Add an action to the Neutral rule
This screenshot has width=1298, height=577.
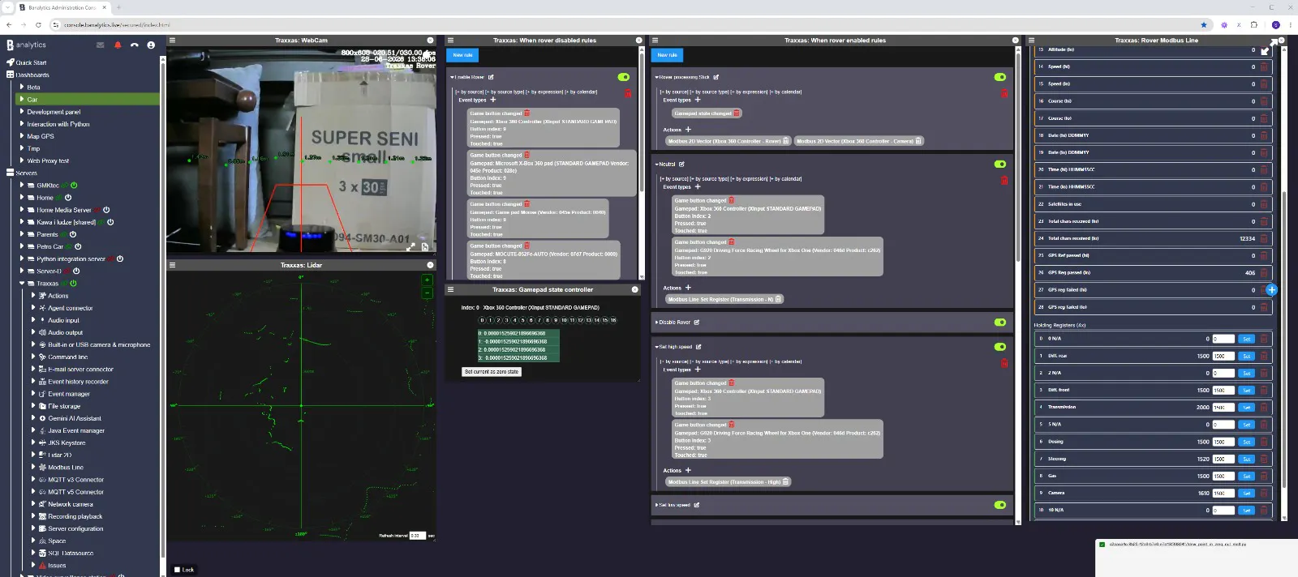(688, 288)
